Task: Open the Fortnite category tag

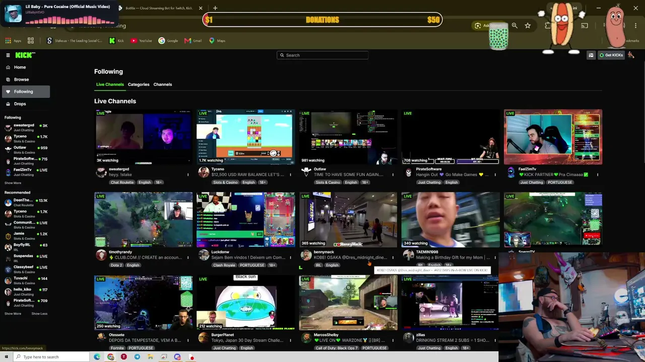Action: click(x=117, y=348)
